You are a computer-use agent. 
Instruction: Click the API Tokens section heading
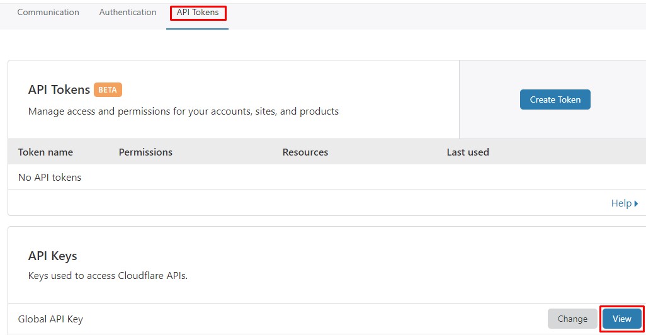59,89
